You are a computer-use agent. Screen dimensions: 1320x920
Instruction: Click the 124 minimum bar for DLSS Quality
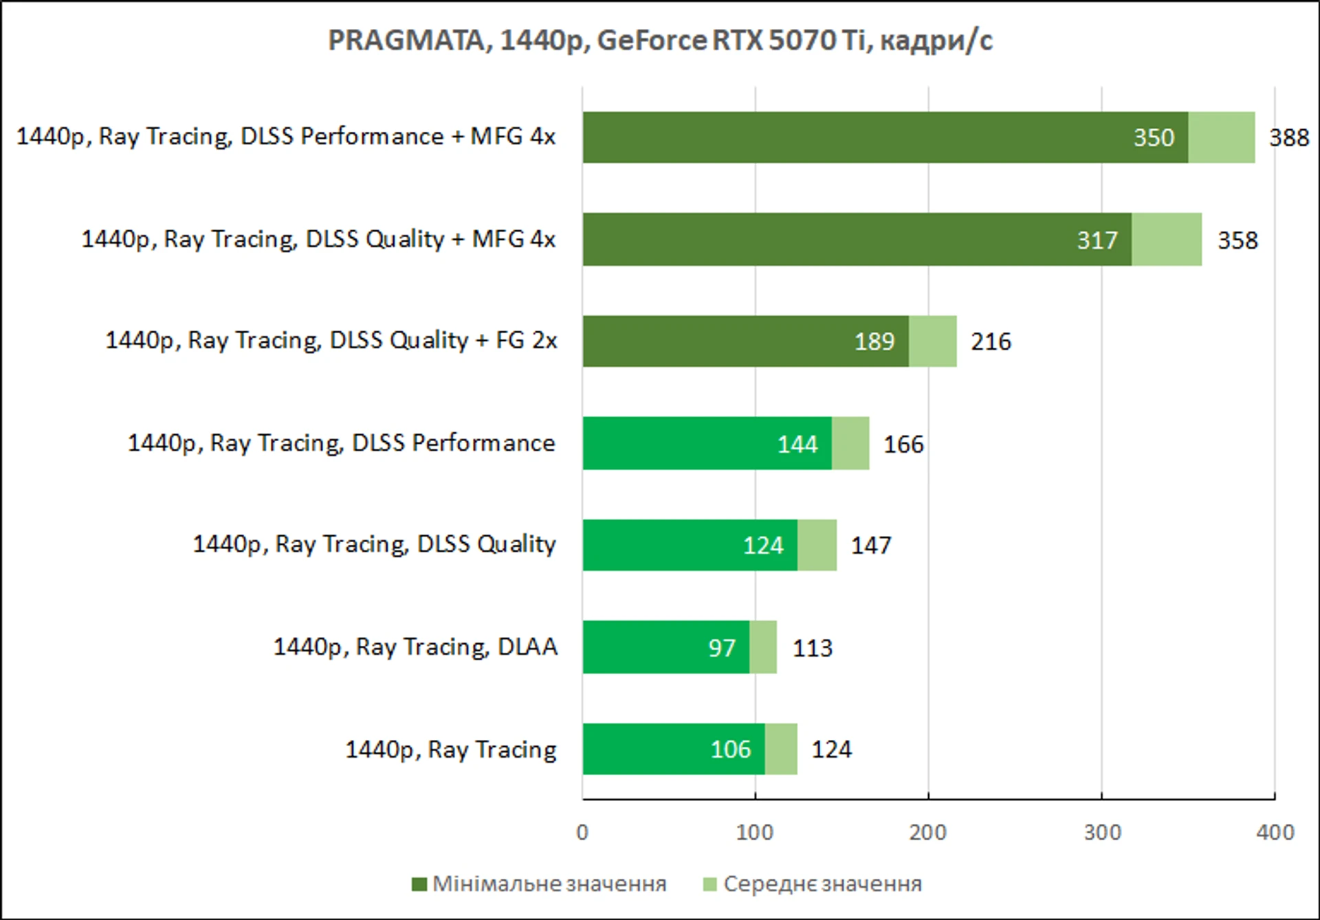point(690,545)
